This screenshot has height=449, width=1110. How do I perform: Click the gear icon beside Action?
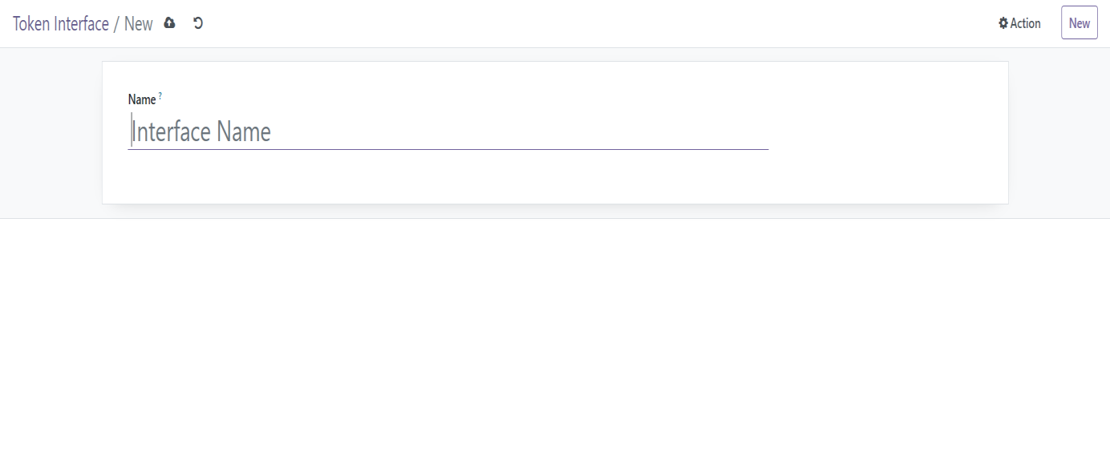1003,23
